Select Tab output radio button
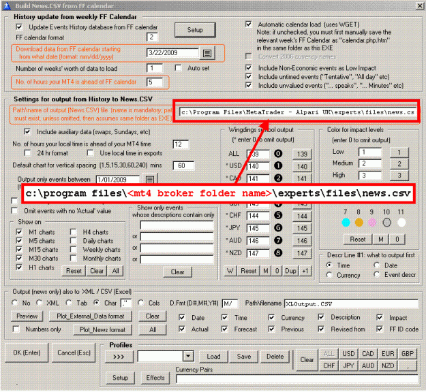The width and height of the screenshot is (426, 392). [x=68, y=302]
